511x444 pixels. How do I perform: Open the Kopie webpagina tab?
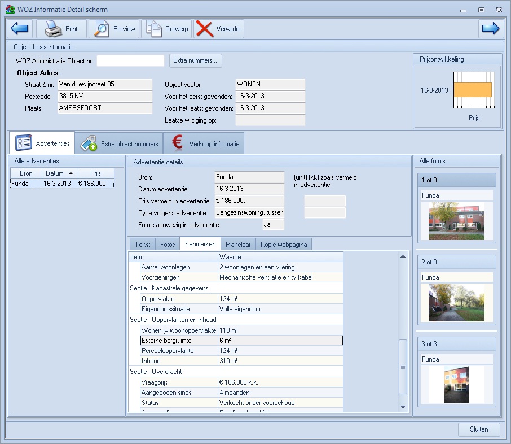[x=284, y=245]
